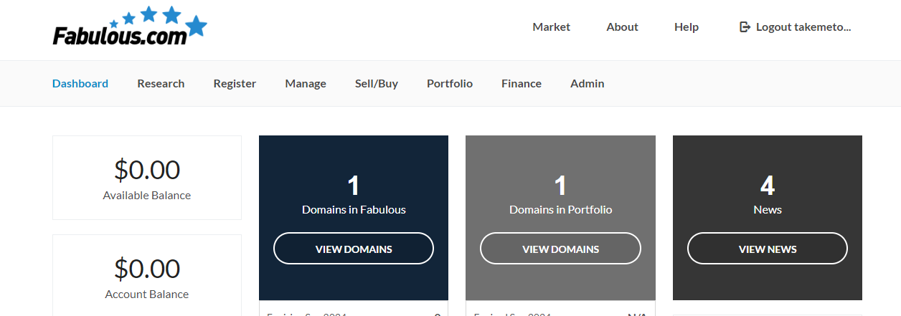The width and height of the screenshot is (901, 316).
Task: Open the Research menu
Action: (161, 84)
